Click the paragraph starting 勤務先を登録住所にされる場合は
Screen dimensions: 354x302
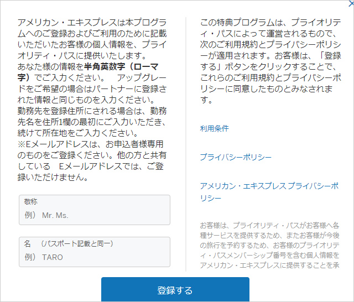92,122
